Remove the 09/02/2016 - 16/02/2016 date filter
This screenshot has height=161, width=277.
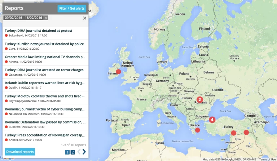(x=46, y=18)
